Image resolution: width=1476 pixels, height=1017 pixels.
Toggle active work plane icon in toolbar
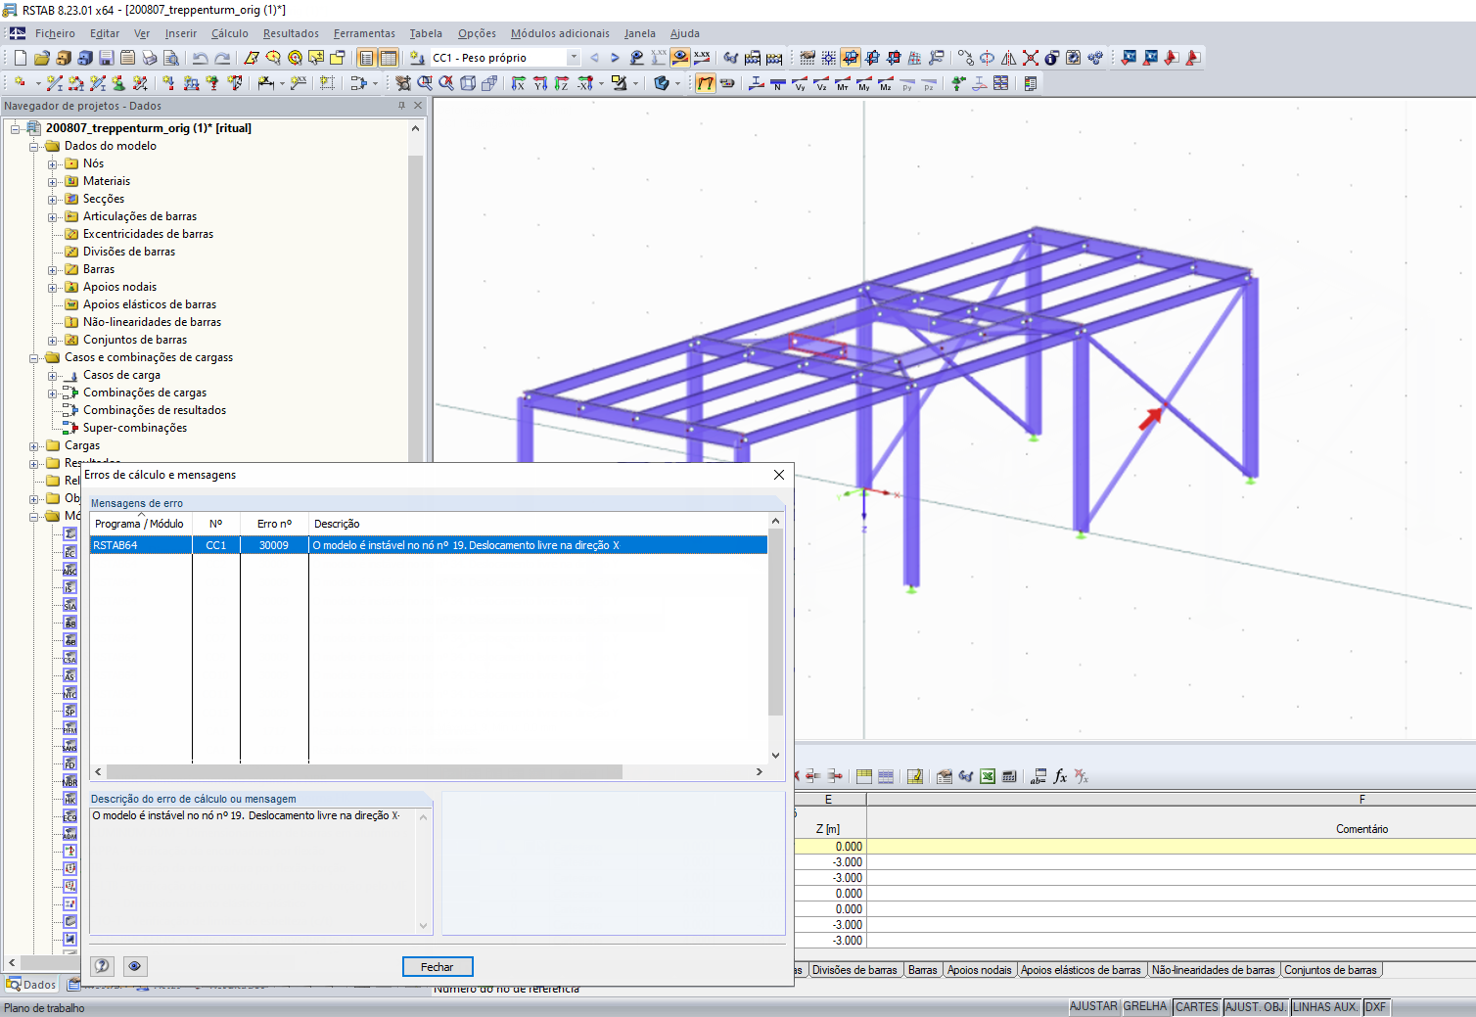point(851,58)
